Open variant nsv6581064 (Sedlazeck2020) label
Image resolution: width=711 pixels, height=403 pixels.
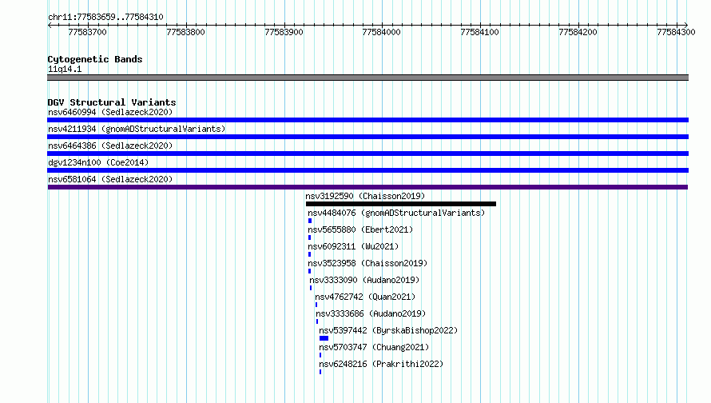tap(110, 179)
